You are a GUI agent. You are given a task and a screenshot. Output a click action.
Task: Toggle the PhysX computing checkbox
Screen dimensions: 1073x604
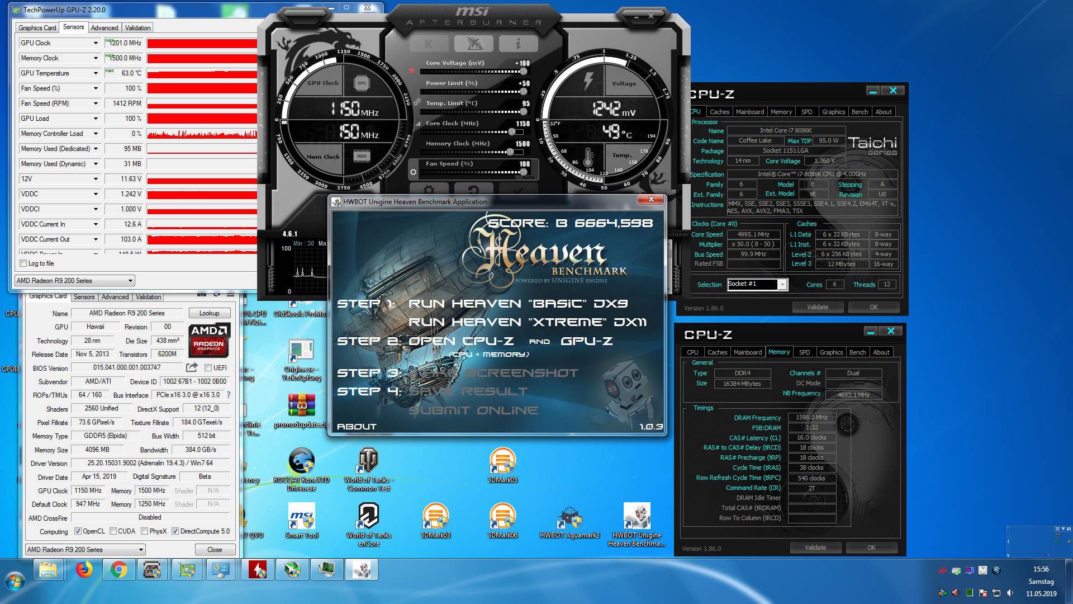click(x=144, y=531)
